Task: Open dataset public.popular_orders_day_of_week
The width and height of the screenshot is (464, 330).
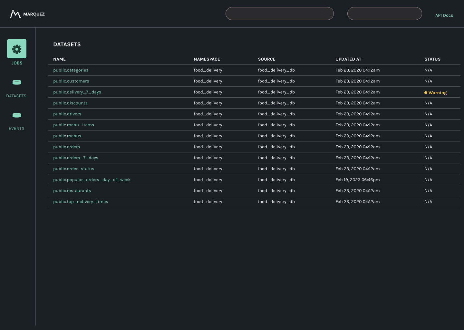Action: click(92, 180)
